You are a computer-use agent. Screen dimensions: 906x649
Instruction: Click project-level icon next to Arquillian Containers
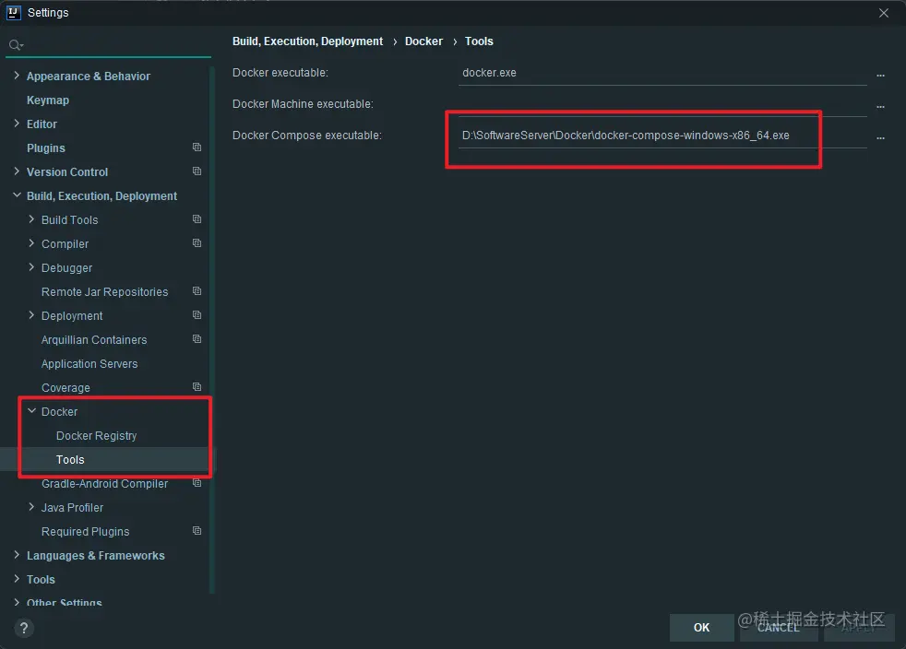(197, 339)
